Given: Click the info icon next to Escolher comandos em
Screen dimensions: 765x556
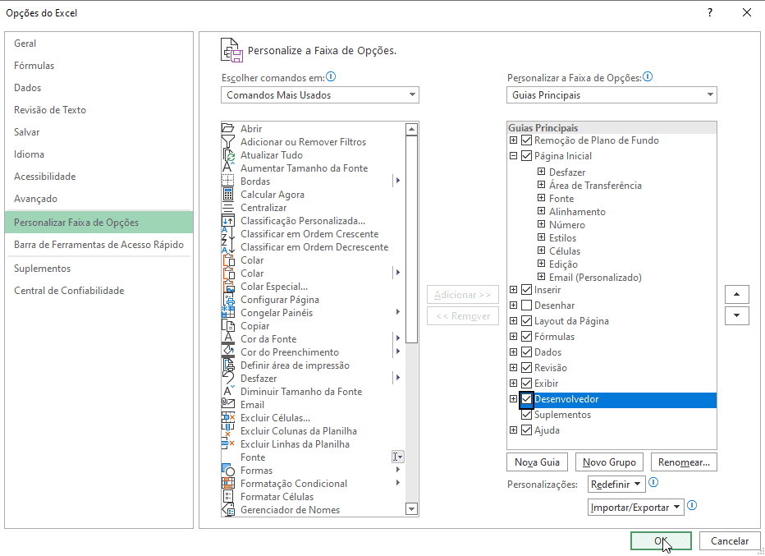Looking at the screenshot, I should [332, 77].
